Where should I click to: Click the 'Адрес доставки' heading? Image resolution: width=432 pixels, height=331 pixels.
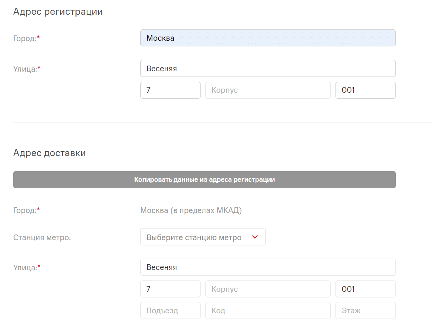point(49,153)
